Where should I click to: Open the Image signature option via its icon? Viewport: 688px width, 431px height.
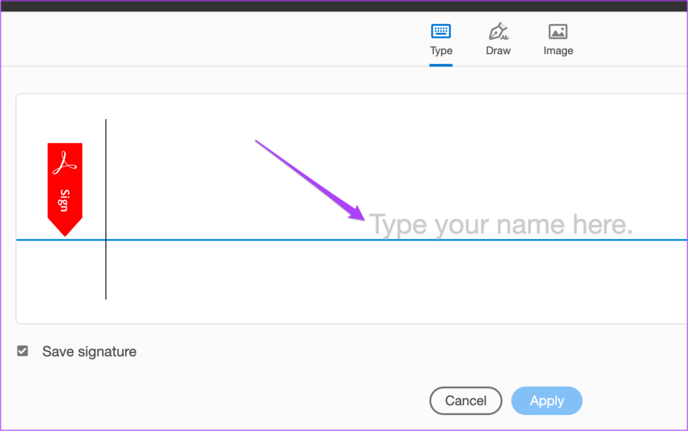click(x=558, y=30)
